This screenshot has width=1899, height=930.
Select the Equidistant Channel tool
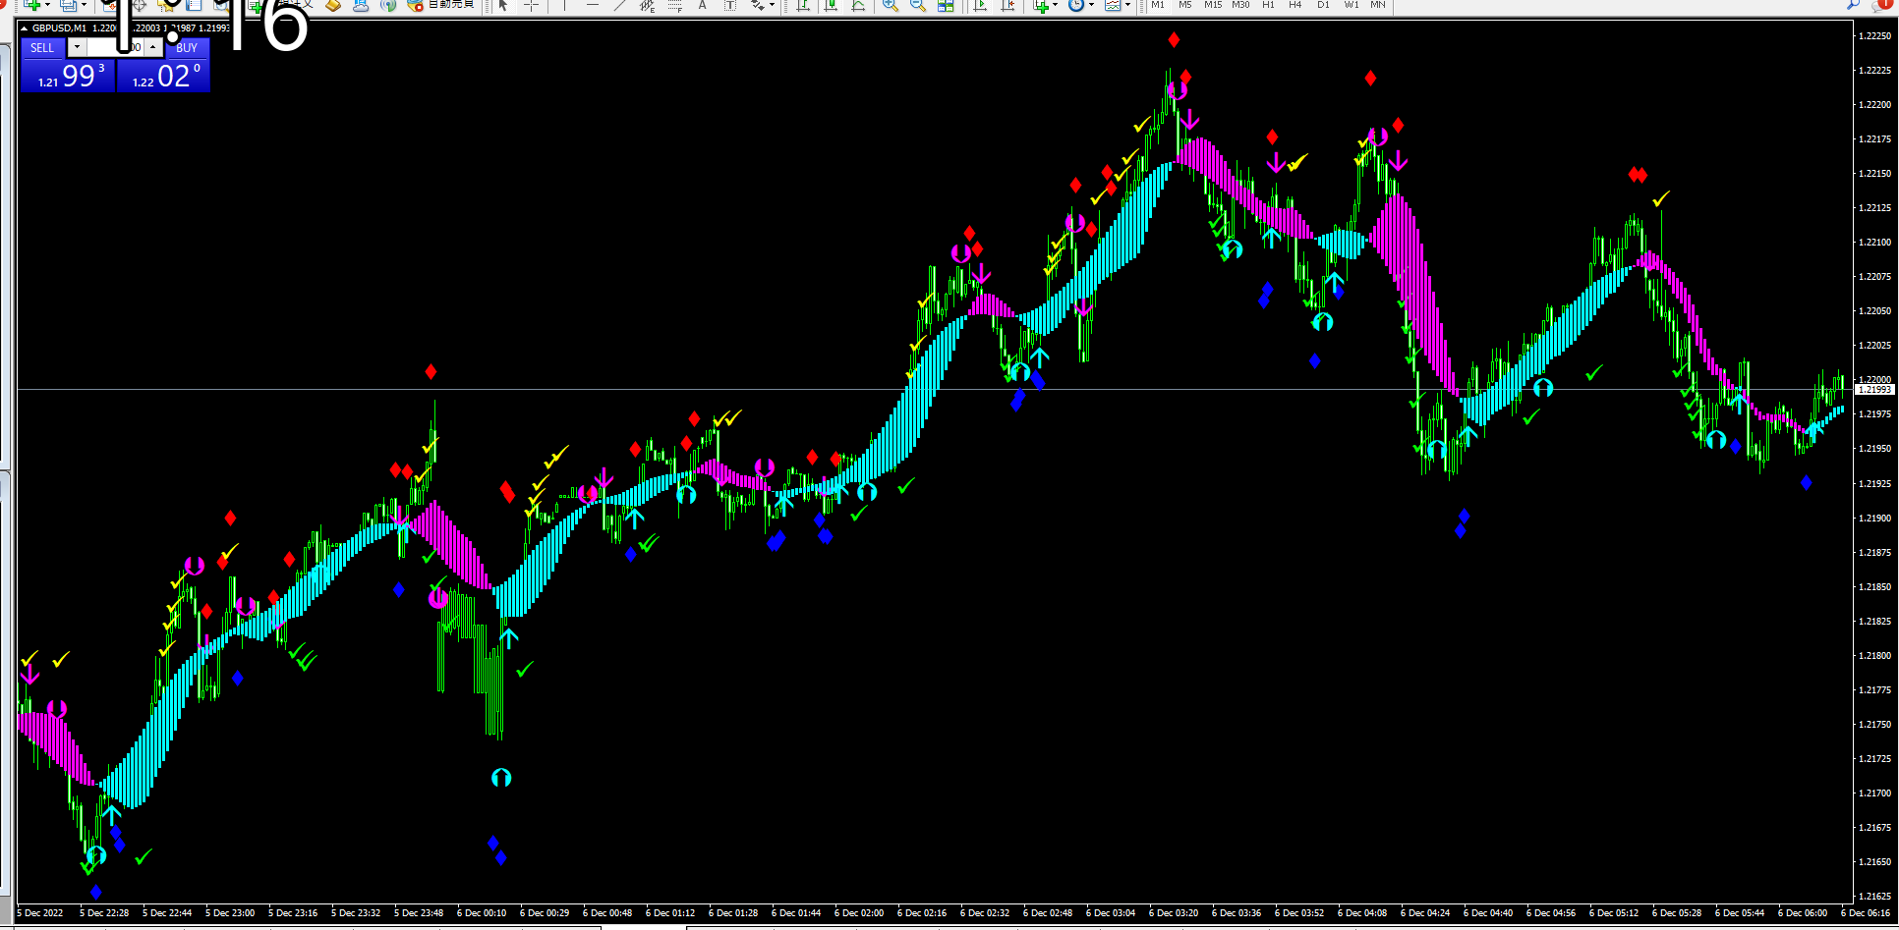648,5
